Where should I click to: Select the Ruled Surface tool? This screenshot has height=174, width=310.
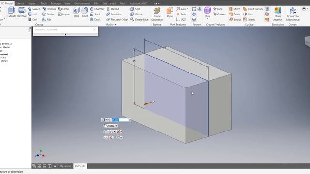(253, 9)
